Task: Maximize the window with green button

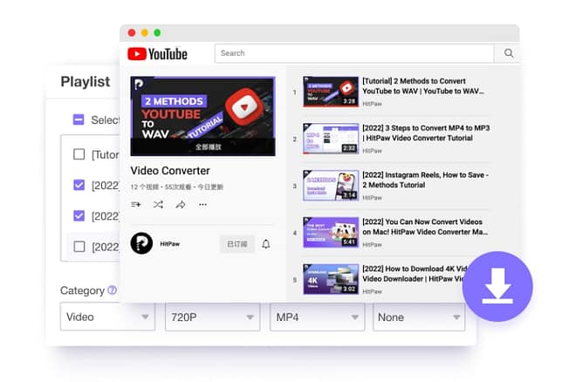Action: 157,33
